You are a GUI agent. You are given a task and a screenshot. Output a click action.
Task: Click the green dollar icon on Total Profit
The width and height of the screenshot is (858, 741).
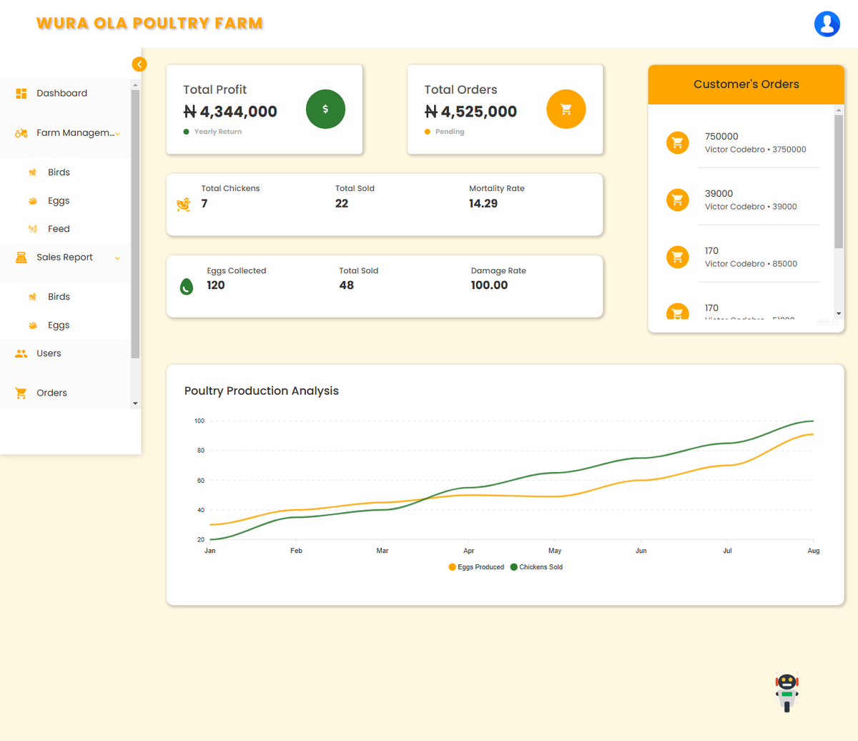click(325, 109)
